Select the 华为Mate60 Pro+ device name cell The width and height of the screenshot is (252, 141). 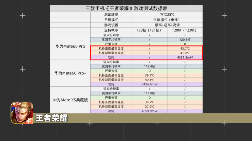point(70,73)
